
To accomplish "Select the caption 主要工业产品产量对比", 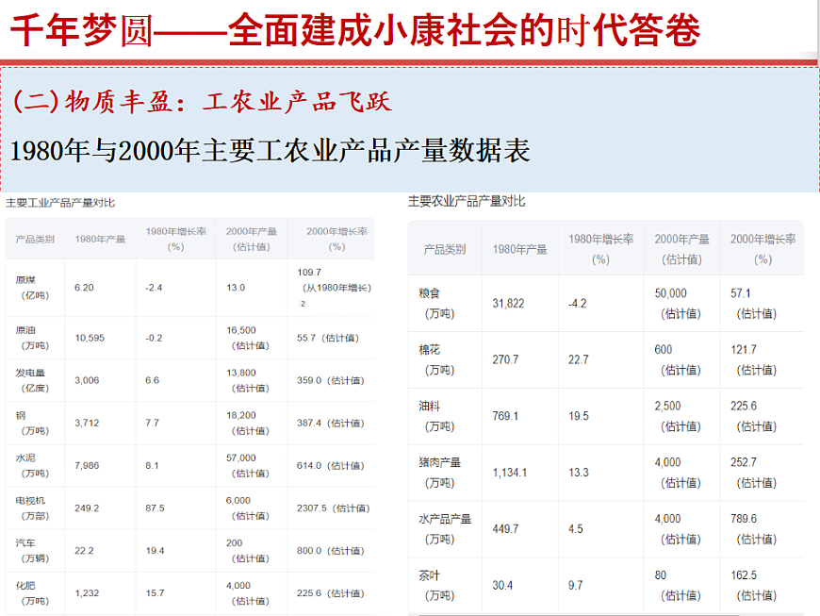I will point(60,203).
